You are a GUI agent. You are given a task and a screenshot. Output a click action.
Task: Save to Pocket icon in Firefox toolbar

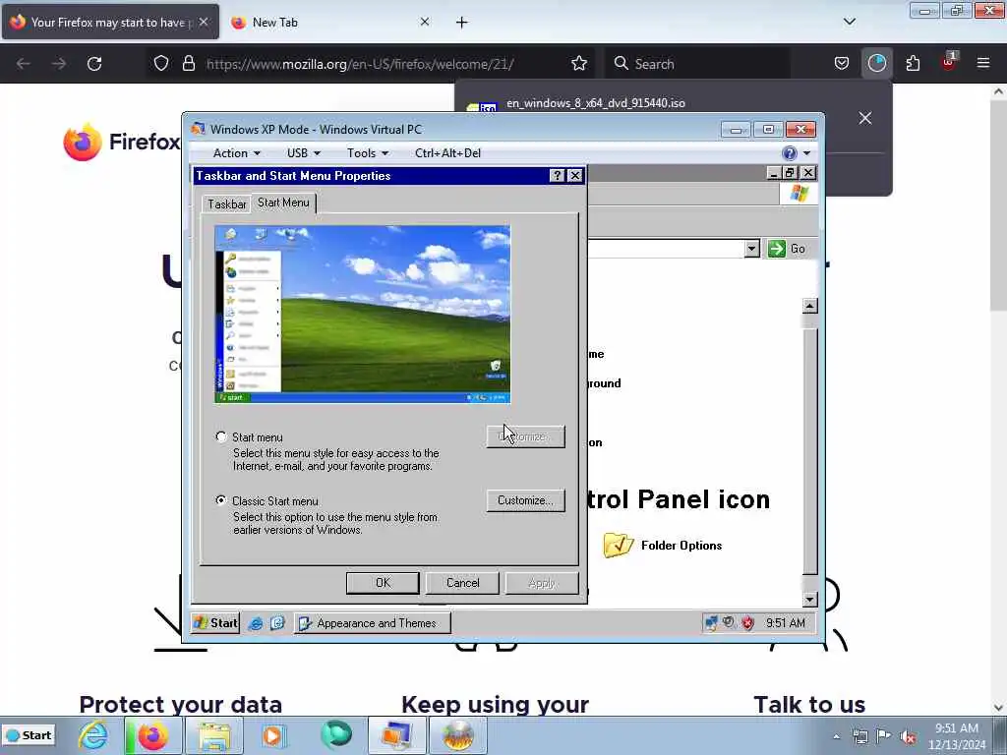tap(842, 64)
